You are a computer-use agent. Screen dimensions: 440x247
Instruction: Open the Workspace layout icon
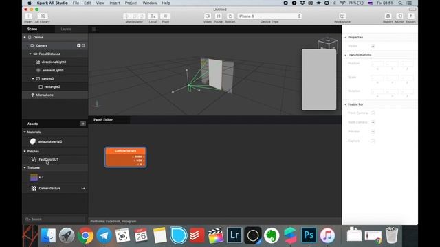[x=342, y=16]
